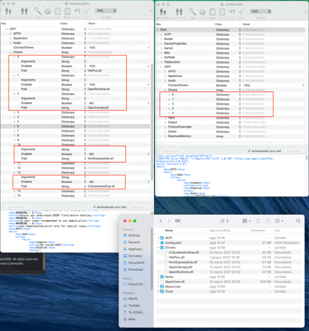309x331 pixels.
Task: Click Sync text button in Sample.plist
Action: (139, 207)
